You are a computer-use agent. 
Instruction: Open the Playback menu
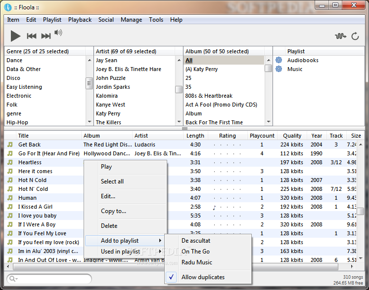point(80,20)
